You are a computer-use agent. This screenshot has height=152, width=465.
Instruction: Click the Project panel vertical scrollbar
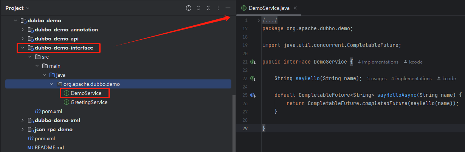[234, 121]
